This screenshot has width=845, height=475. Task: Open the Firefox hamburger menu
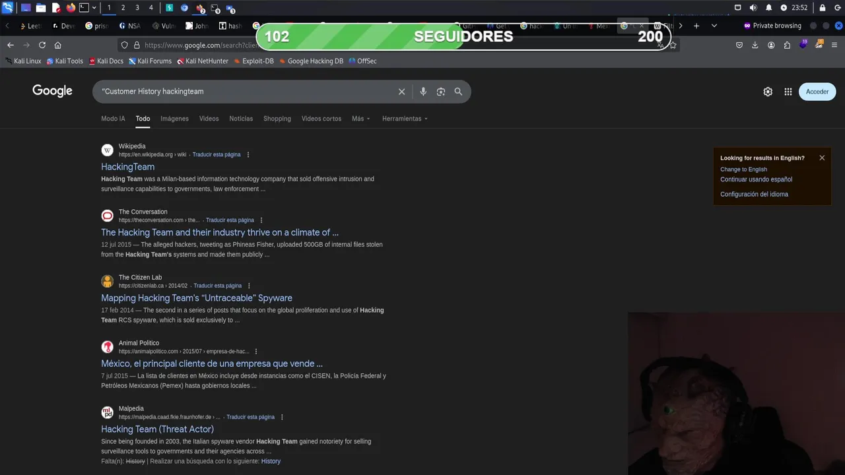pos(835,45)
